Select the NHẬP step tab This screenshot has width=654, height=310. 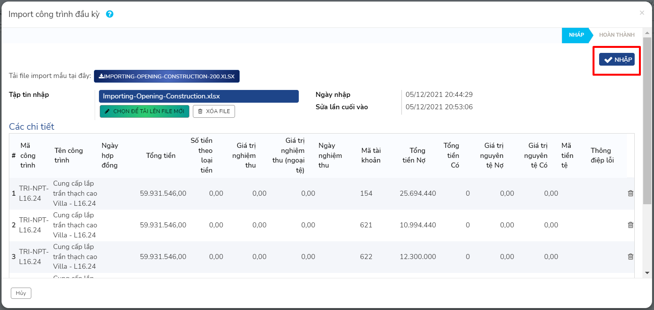tap(576, 35)
